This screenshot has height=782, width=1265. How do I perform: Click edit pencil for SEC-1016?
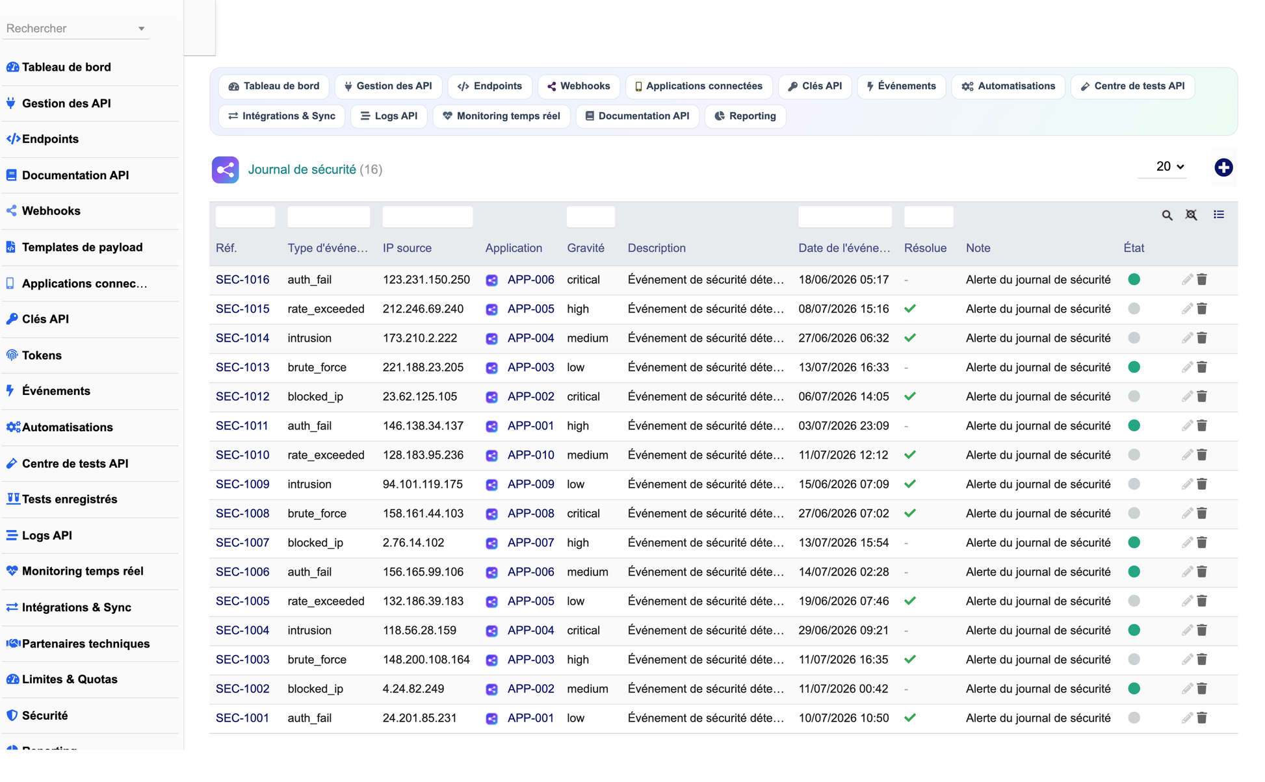1187,279
